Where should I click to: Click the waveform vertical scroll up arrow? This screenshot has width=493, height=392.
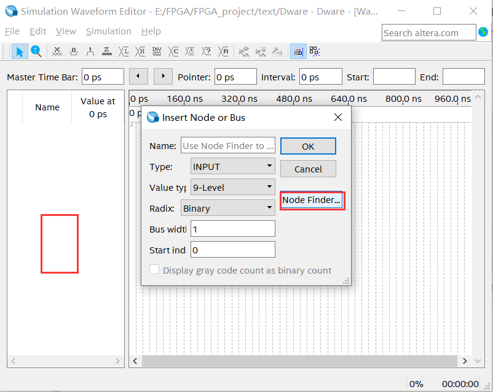click(478, 97)
